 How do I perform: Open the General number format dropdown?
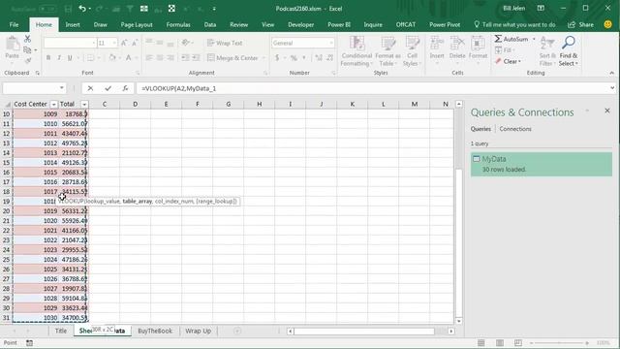point(331,43)
